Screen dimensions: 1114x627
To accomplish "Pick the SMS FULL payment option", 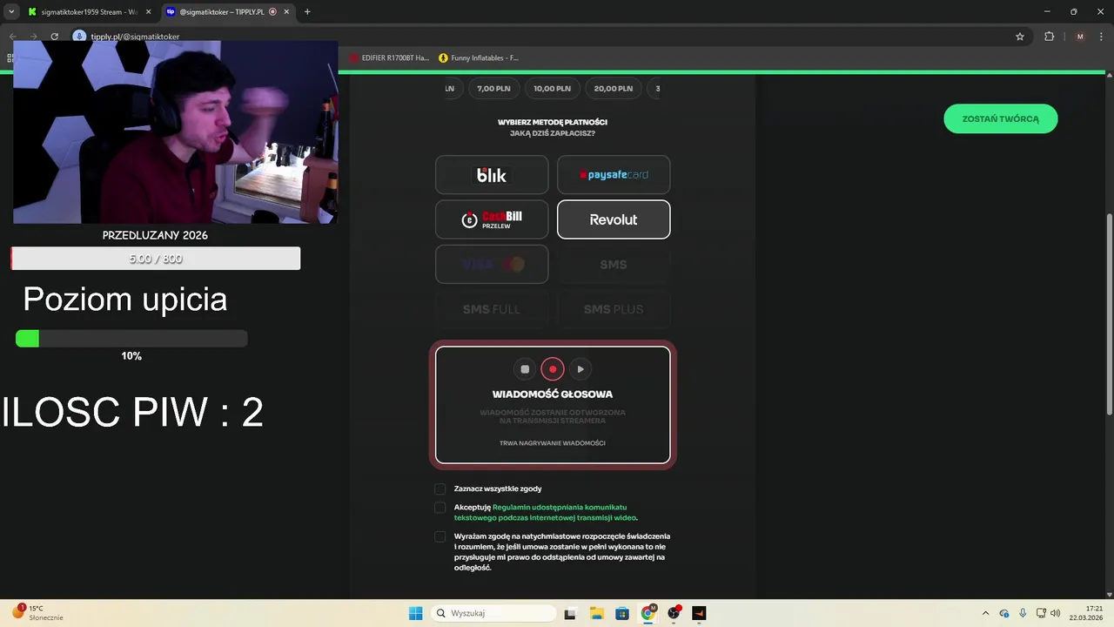I will [492, 309].
